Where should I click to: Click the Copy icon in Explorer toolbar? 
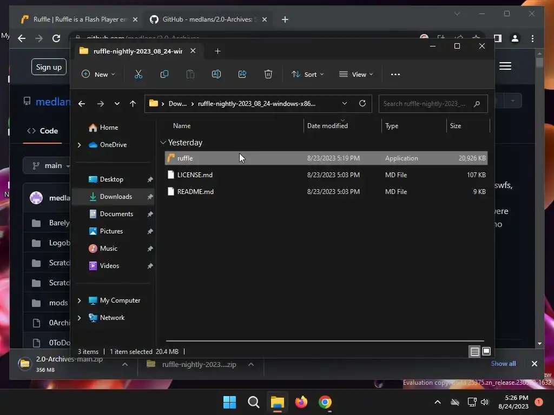tap(164, 74)
